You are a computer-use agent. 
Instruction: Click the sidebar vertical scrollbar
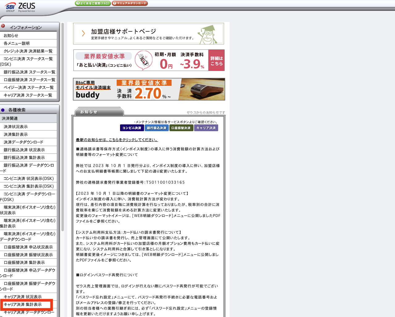(63, 127)
